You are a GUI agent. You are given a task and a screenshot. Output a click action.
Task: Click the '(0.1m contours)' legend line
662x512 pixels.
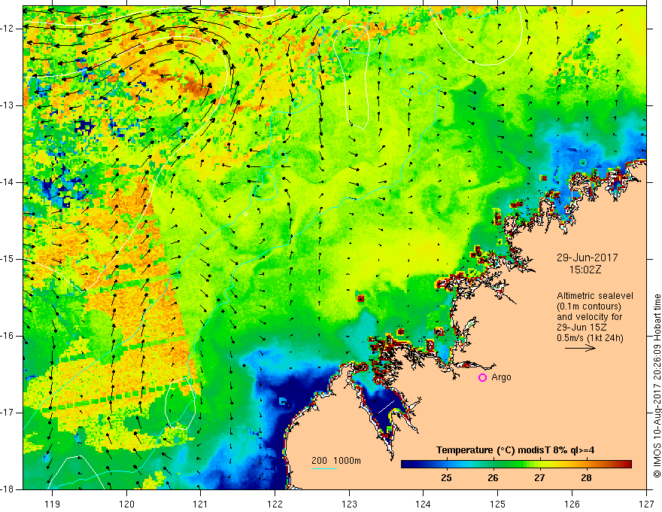click(x=588, y=306)
